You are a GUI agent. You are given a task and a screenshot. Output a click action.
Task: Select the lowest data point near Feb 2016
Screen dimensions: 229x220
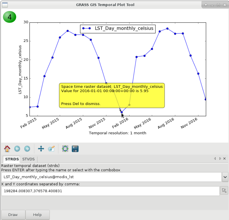point(122,112)
